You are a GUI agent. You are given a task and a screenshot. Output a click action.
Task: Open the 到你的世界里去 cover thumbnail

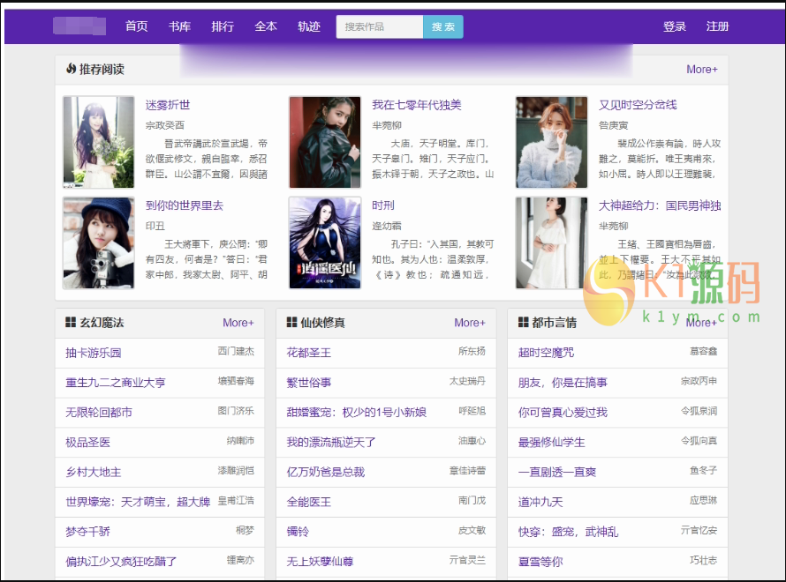(x=99, y=242)
